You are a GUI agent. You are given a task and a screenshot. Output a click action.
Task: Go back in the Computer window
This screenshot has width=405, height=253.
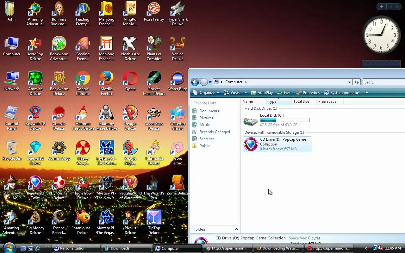195,82
